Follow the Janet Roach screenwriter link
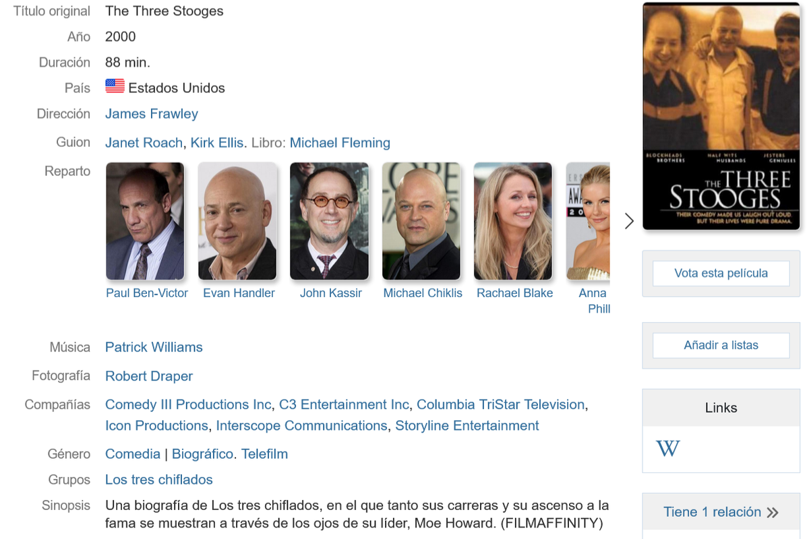 point(144,143)
